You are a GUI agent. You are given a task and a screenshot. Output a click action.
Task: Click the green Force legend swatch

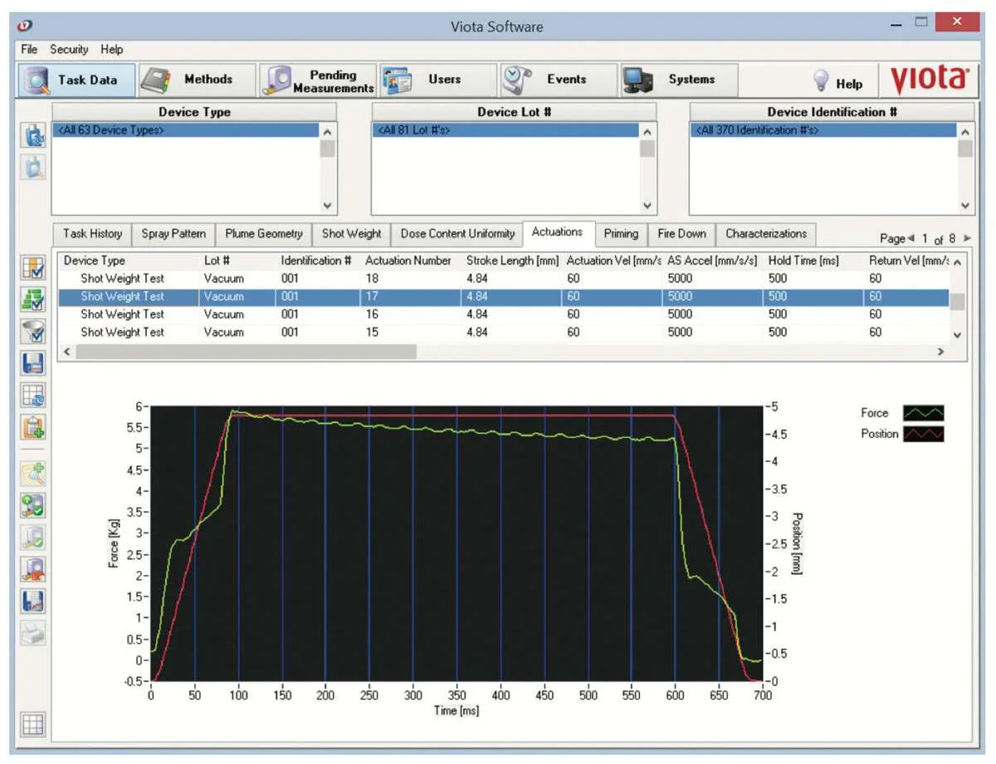(923, 413)
